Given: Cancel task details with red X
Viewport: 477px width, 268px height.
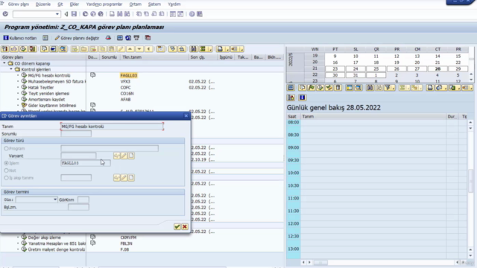Looking at the screenshot, I should point(184,226).
